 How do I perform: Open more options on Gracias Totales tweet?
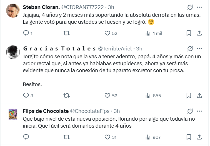tap(199, 49)
